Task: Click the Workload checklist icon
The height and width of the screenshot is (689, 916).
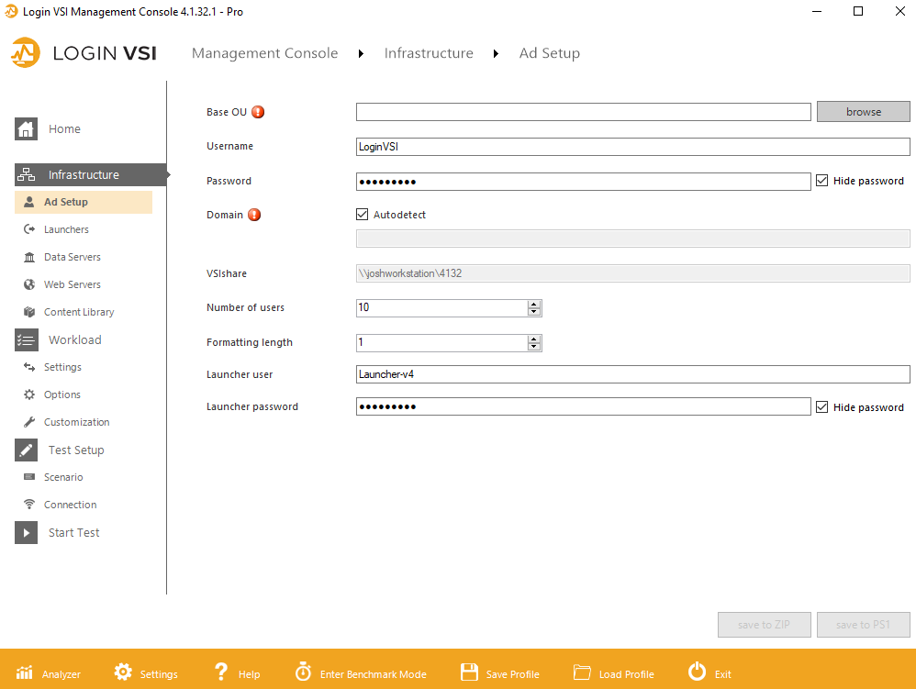Action: coord(27,339)
